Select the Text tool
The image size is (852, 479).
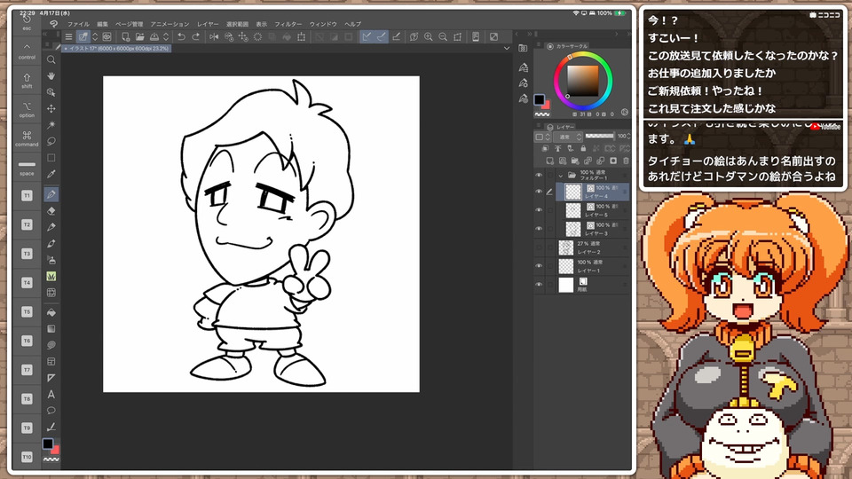(x=51, y=394)
